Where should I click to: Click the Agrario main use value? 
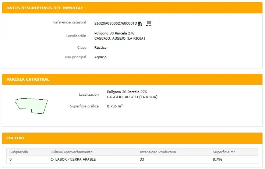(x=100, y=57)
